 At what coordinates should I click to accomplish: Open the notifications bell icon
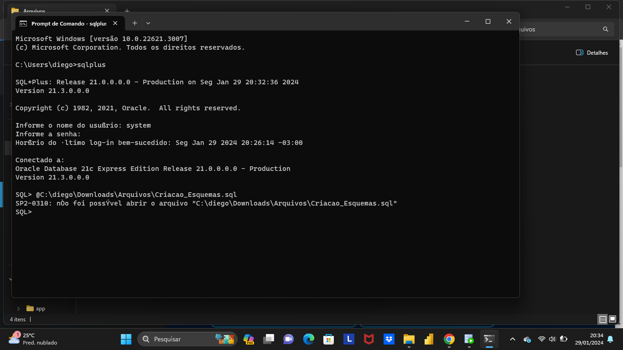pos(610,339)
